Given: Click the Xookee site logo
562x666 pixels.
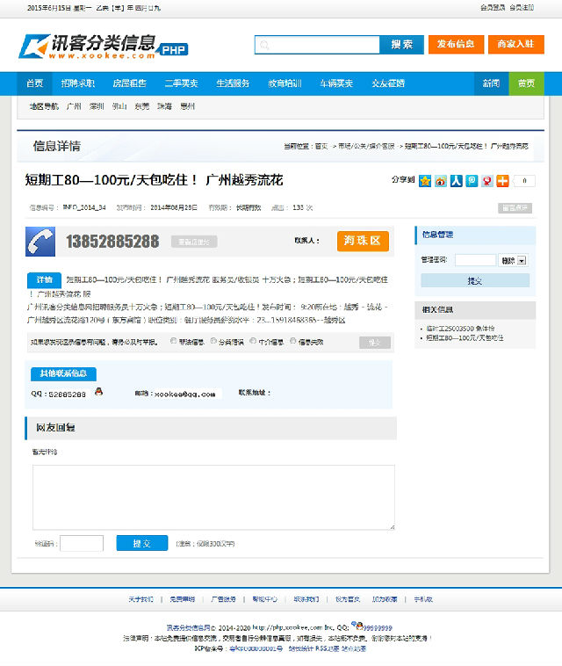Looking at the screenshot, I should [103, 46].
